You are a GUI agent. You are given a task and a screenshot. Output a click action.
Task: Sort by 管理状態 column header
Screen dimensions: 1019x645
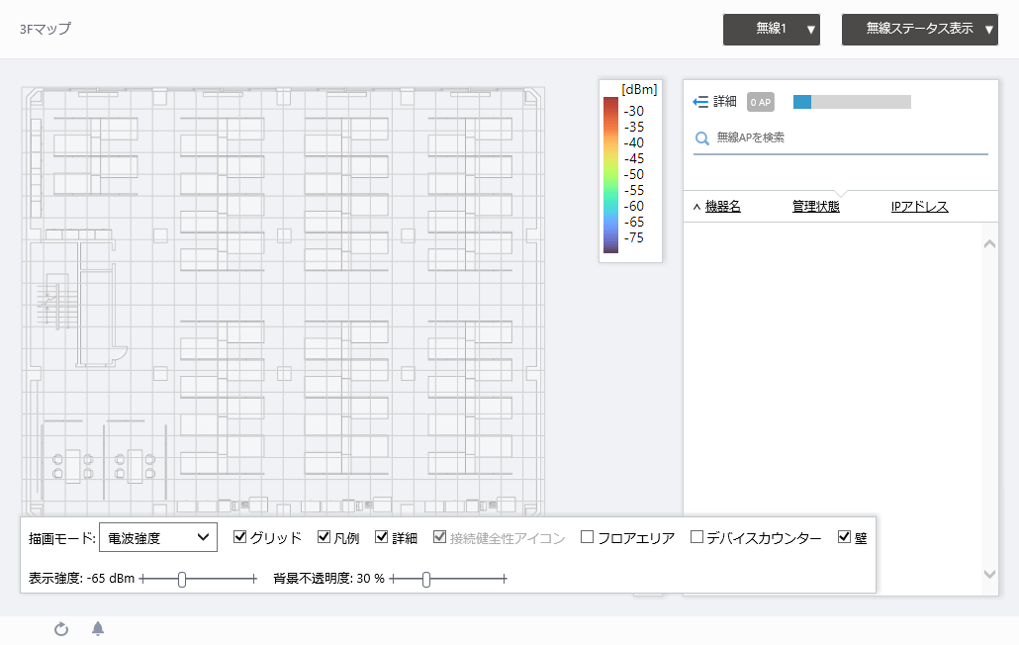815,207
